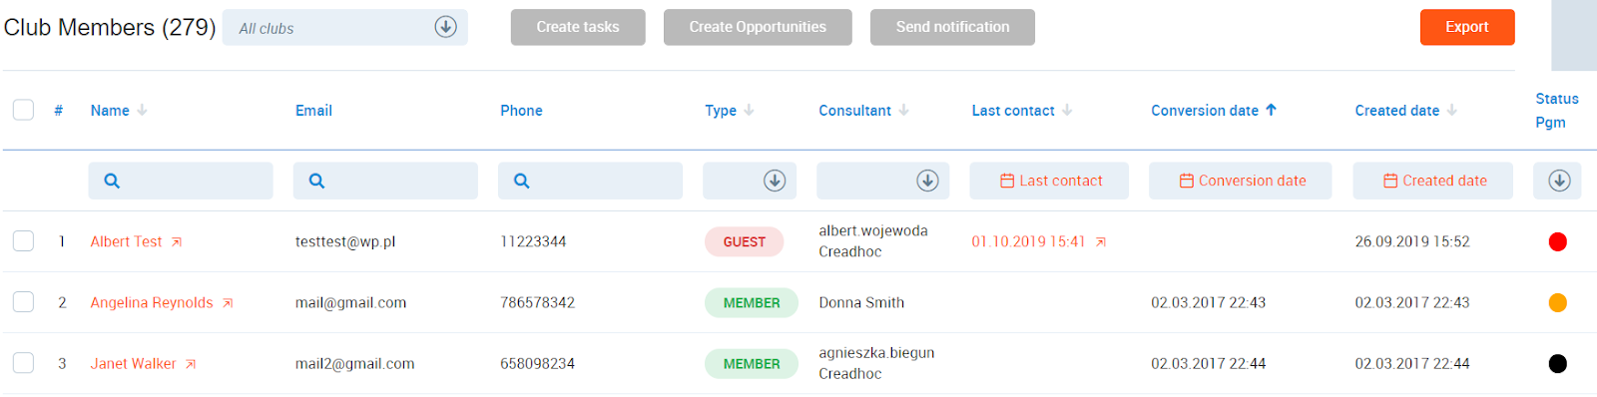
Task: Click the Export button
Action: tap(1467, 27)
